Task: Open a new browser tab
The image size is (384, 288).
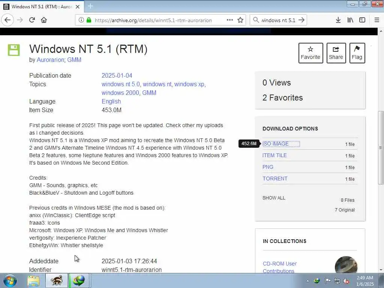Action: click(90, 6)
